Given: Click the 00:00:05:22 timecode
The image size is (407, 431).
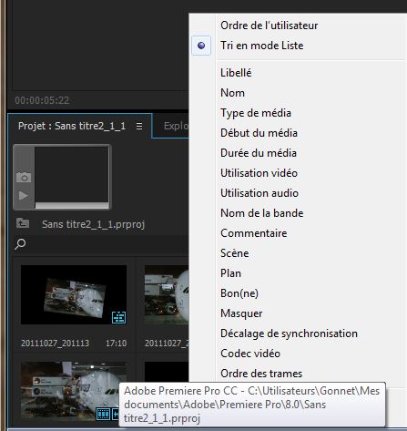Looking at the screenshot, I should [x=42, y=100].
